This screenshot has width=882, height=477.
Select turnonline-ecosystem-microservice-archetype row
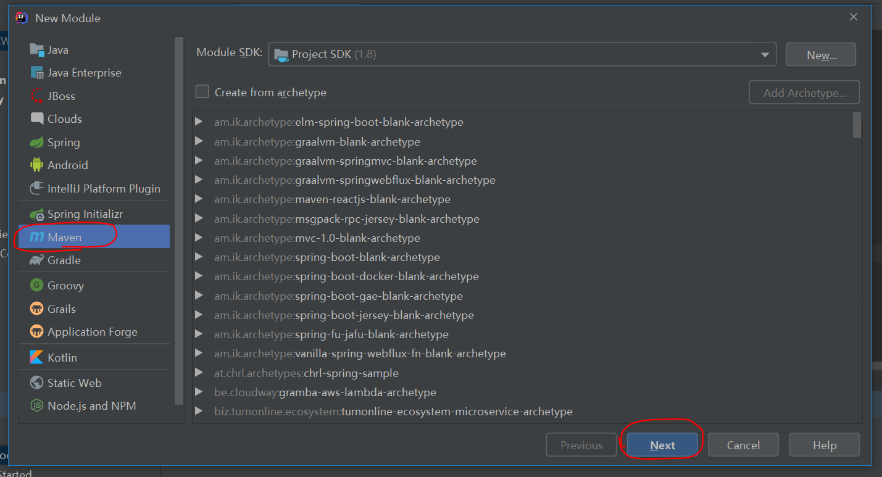point(522,411)
